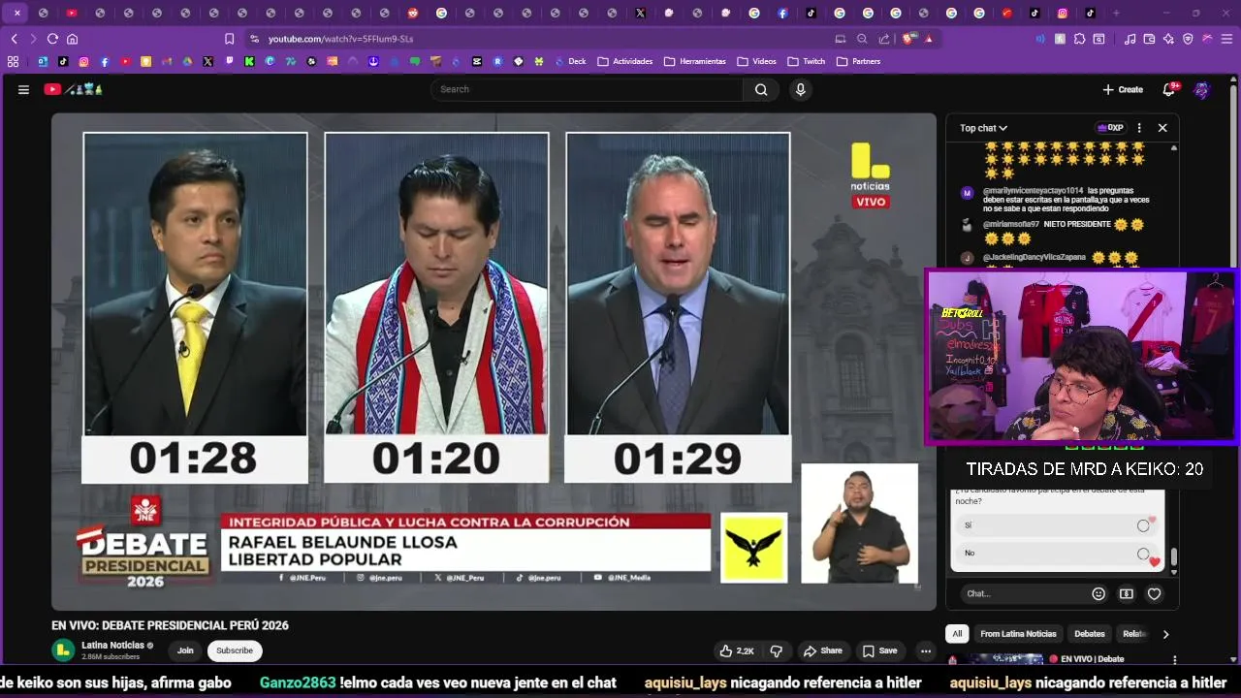Go to the browser home page

click(x=72, y=39)
